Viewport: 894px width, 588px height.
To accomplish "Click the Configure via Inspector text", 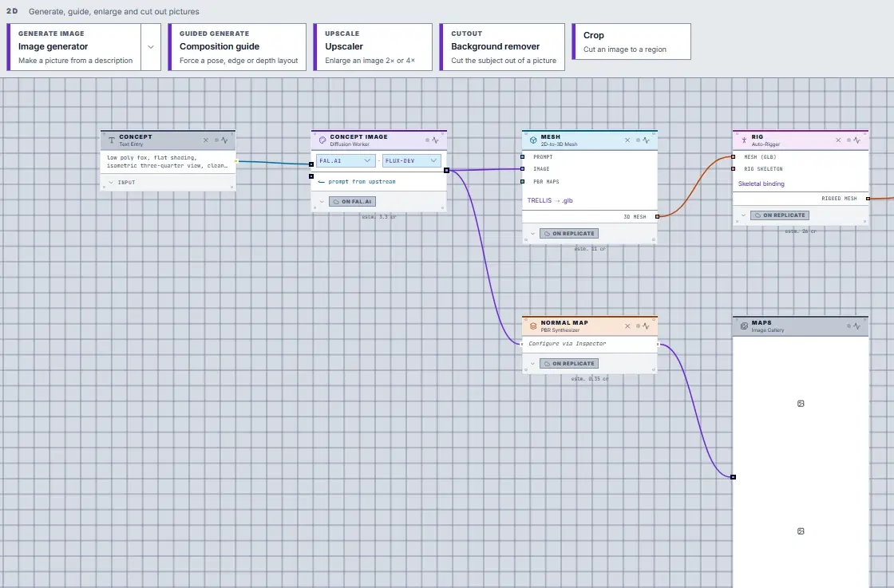I will [568, 344].
